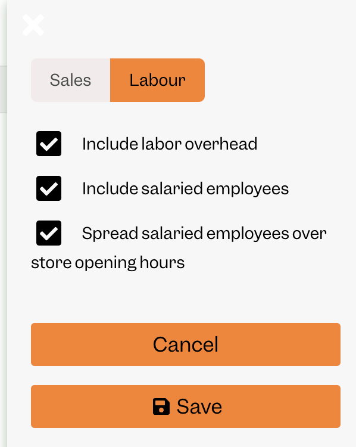Click the Include labor overhead label text

coord(170,144)
